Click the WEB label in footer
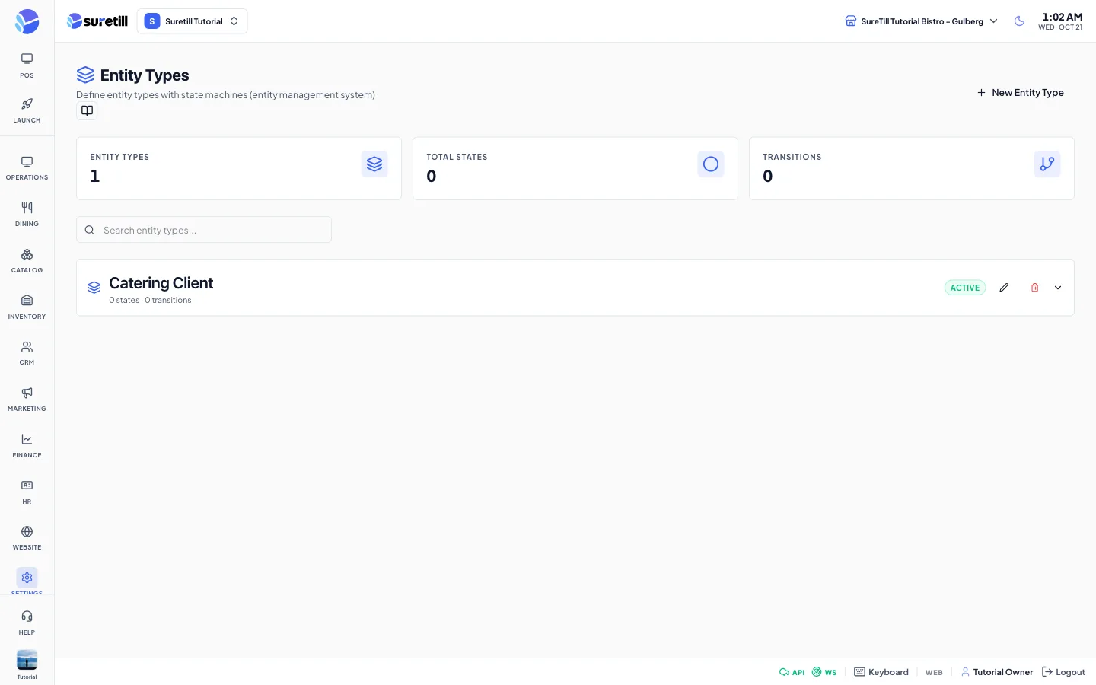This screenshot has height=685, width=1096. [x=934, y=673]
